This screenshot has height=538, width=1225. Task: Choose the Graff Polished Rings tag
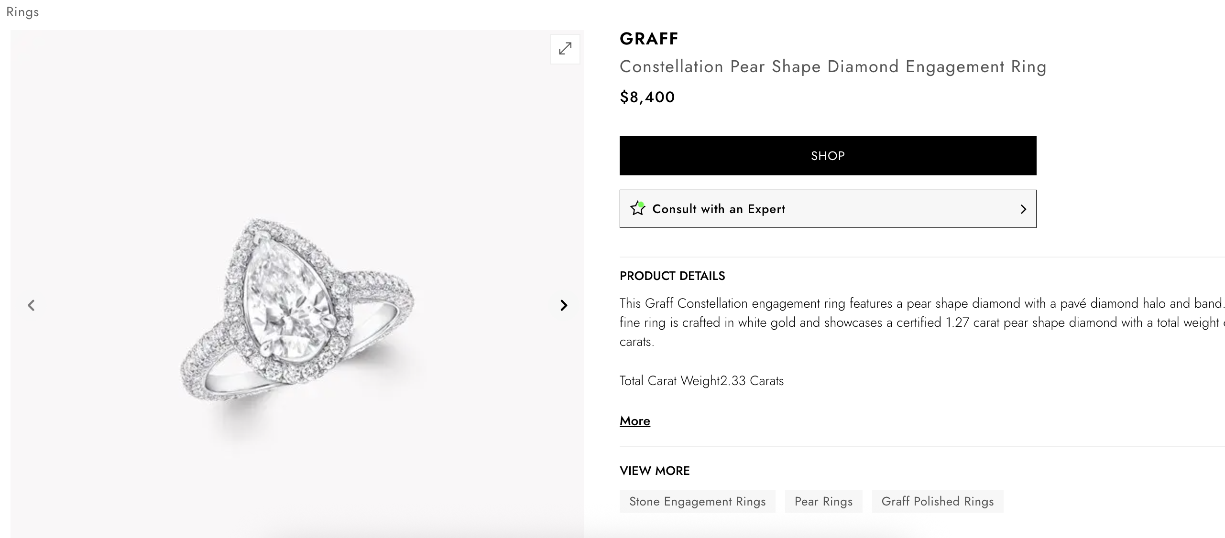click(x=937, y=501)
